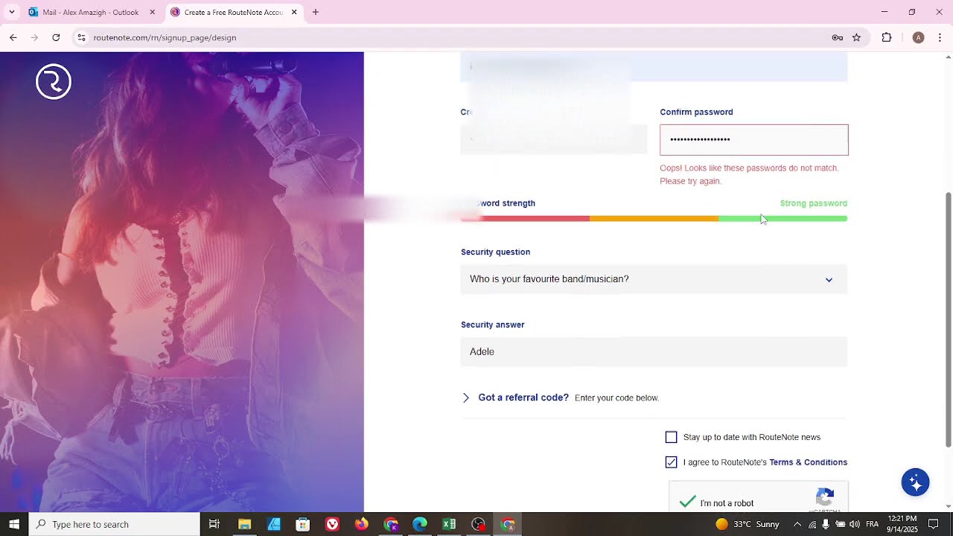The image size is (953, 536).
Task: Open the tab search dropdown arrow
Action: pos(12,12)
